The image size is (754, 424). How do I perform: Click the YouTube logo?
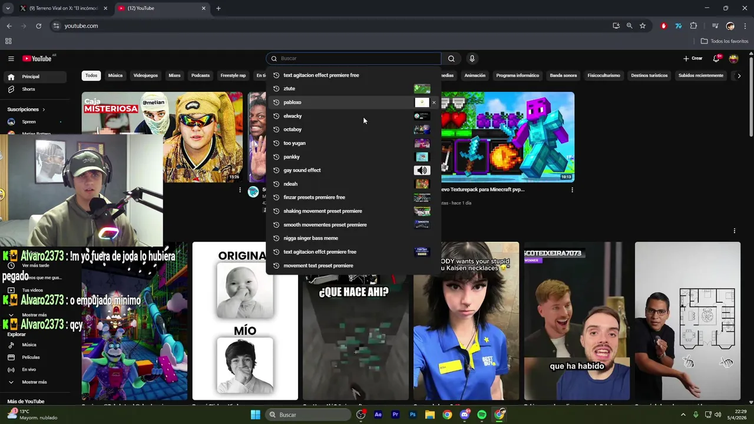click(37, 58)
